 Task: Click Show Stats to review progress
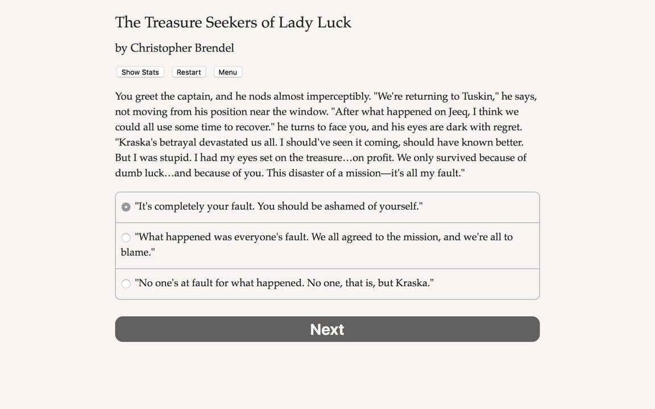[140, 72]
